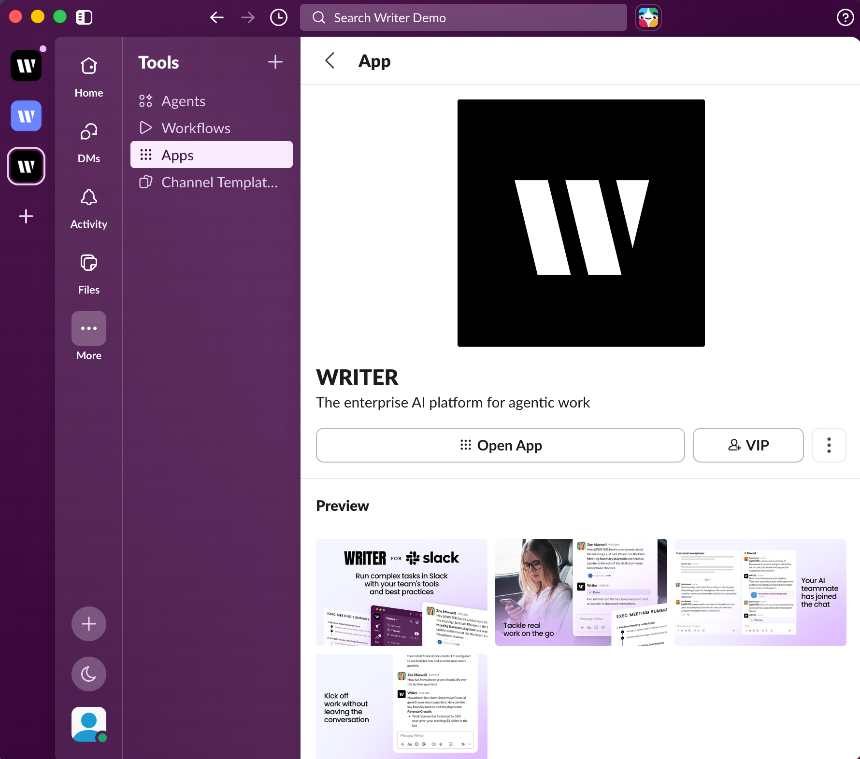Click 'The enterprise AI platform for agentic work'
The width and height of the screenshot is (860, 759).
(x=453, y=403)
